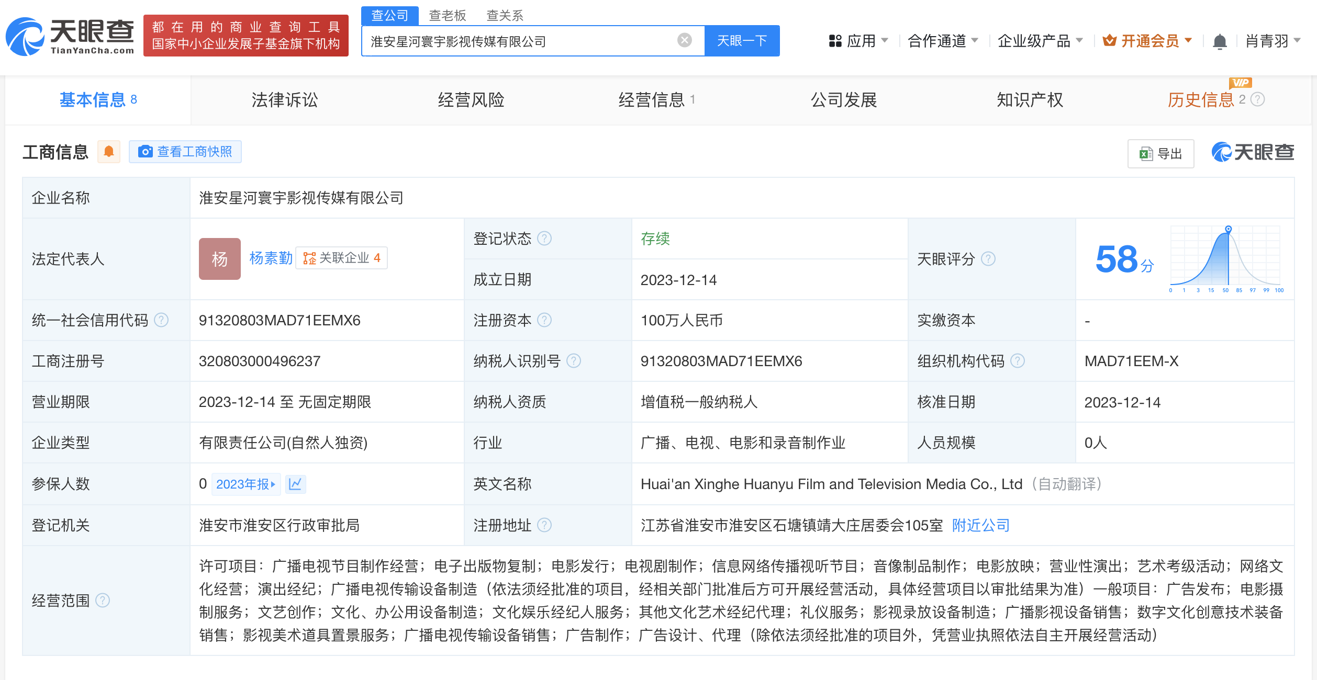The height and width of the screenshot is (680, 1317).
Task: Select the 基本信息 tab
Action: coord(98,99)
